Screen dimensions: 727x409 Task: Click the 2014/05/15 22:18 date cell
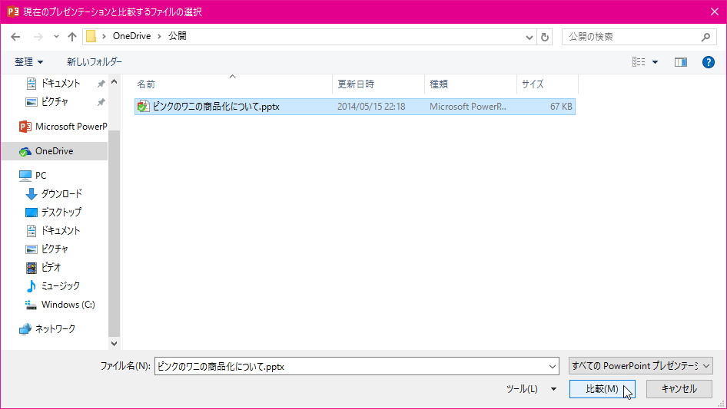tap(371, 107)
